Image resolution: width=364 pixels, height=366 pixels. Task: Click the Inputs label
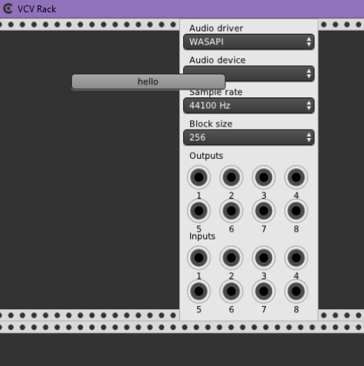pyautogui.click(x=202, y=236)
